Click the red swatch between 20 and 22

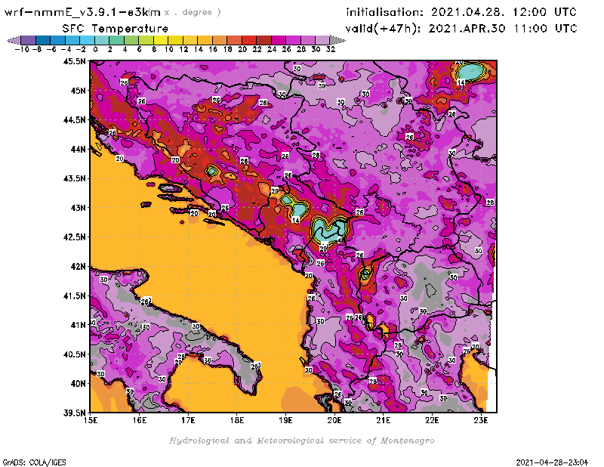[x=249, y=40]
